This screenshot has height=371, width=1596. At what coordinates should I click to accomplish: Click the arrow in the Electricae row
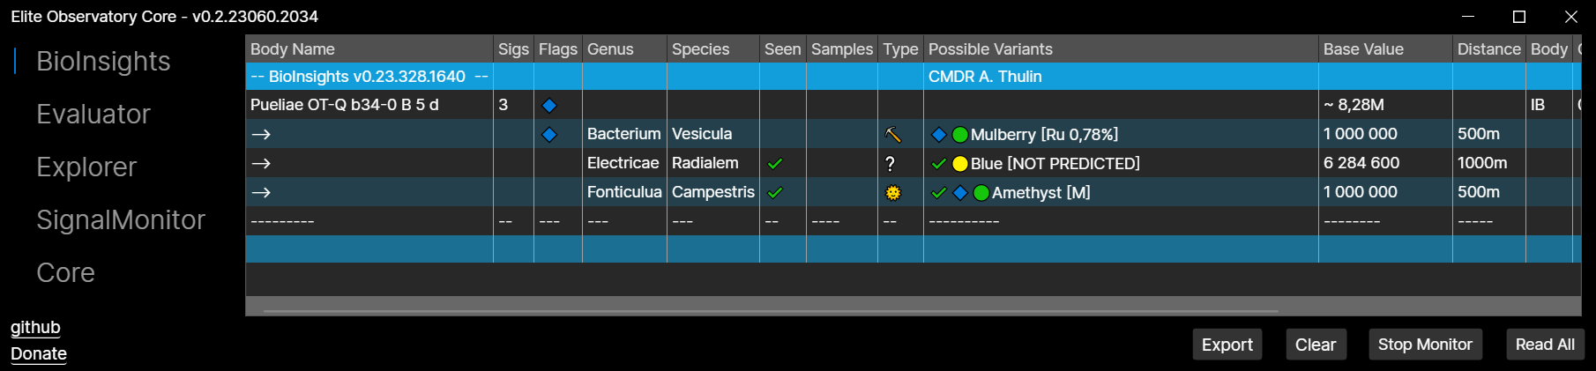(261, 164)
